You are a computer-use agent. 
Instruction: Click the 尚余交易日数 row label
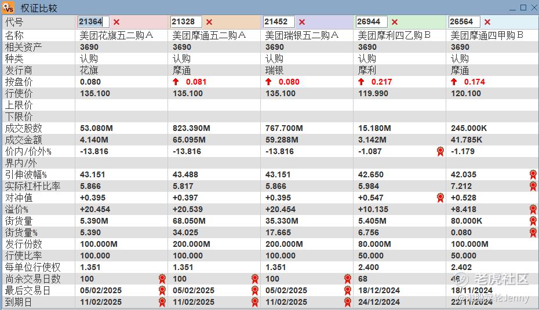click(32, 279)
